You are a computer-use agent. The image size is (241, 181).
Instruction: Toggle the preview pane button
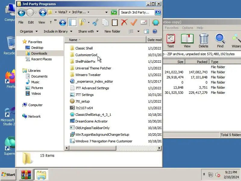(146, 31)
